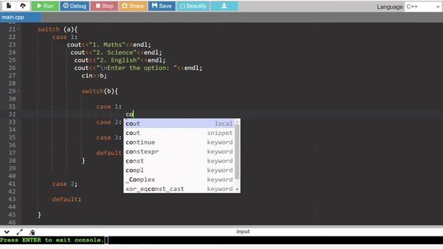Click 'switch(b){' on line 29
This screenshot has height=249, width=443.
pyautogui.click(x=100, y=91)
